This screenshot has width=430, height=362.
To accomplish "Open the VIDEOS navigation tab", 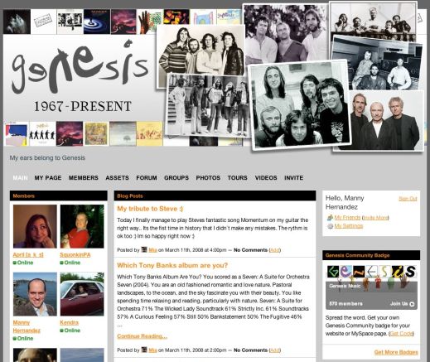I will click(266, 178).
